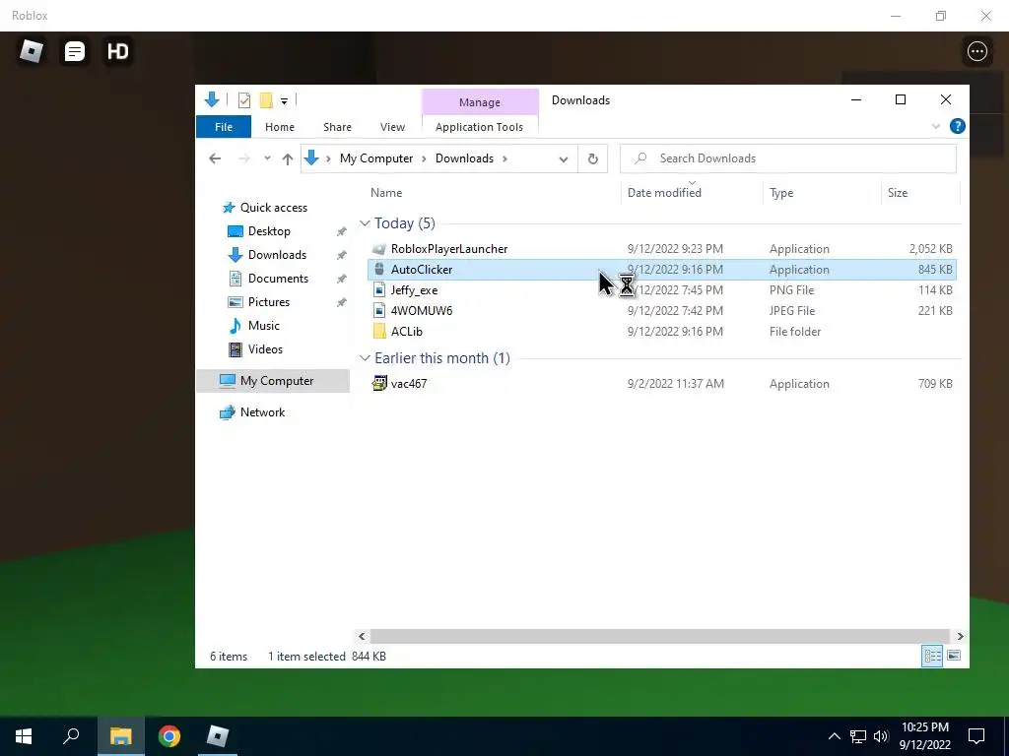The width and height of the screenshot is (1009, 756).
Task: Click the Pictures pin icon
Action: tap(342, 302)
